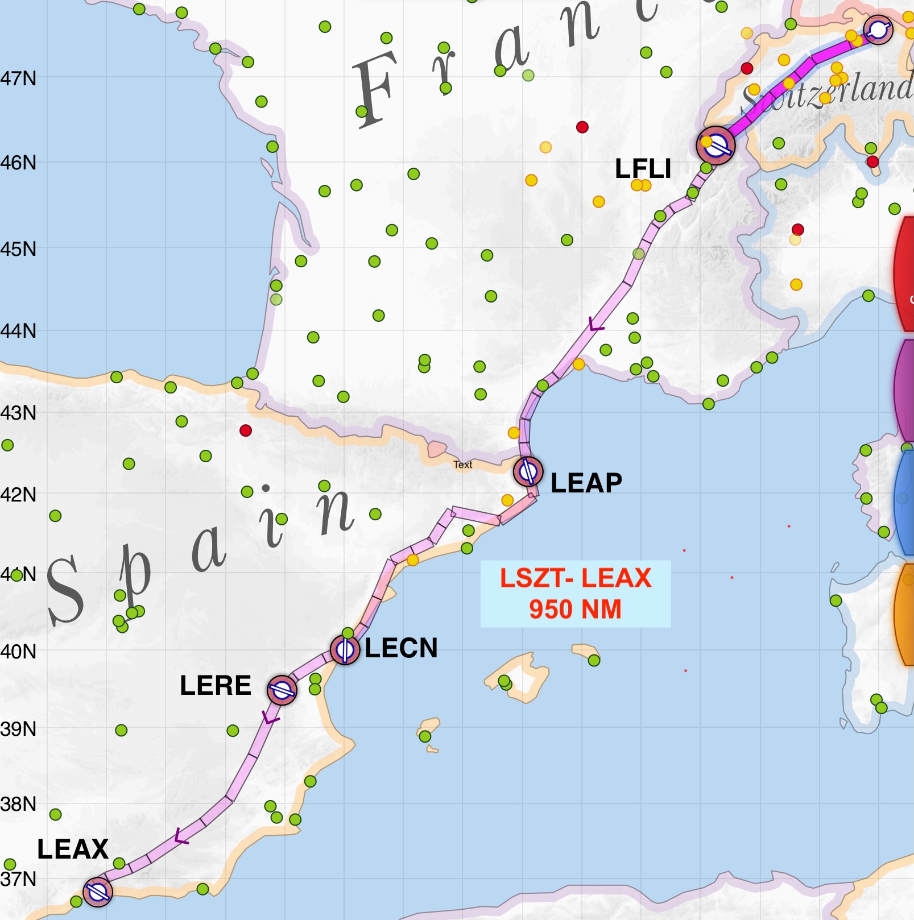The height and width of the screenshot is (920, 914).
Task: Select the small "Text" label near the Pyrenees
Action: (463, 465)
